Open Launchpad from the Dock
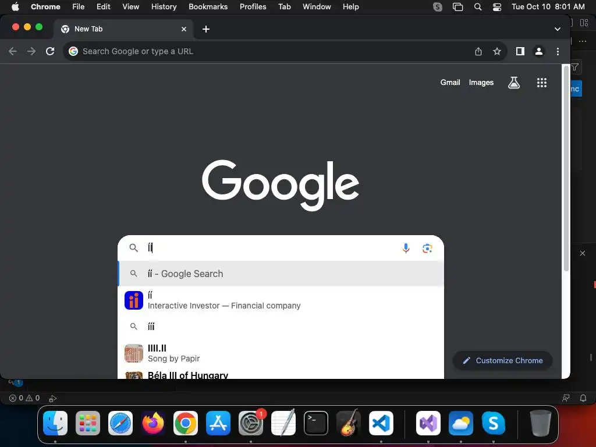Screen dimensions: 596x447 pos(88,423)
